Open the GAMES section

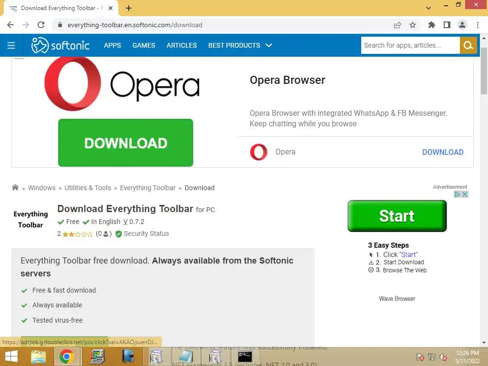tap(143, 45)
